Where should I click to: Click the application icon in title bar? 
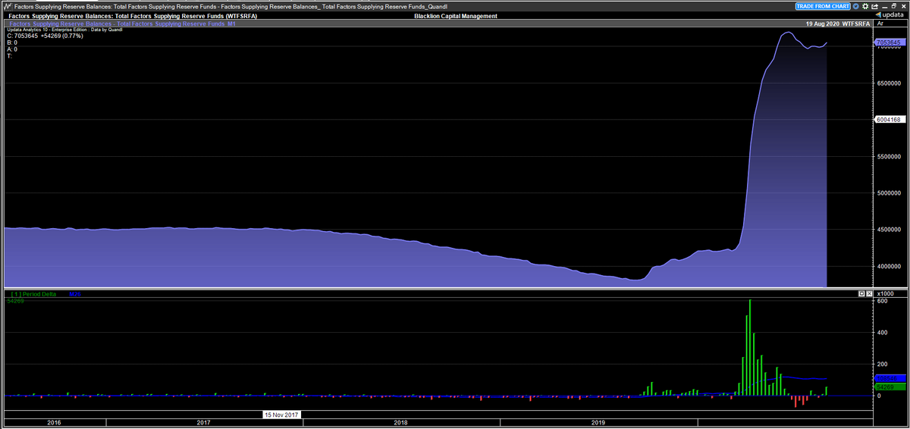pyautogui.click(x=6, y=6)
